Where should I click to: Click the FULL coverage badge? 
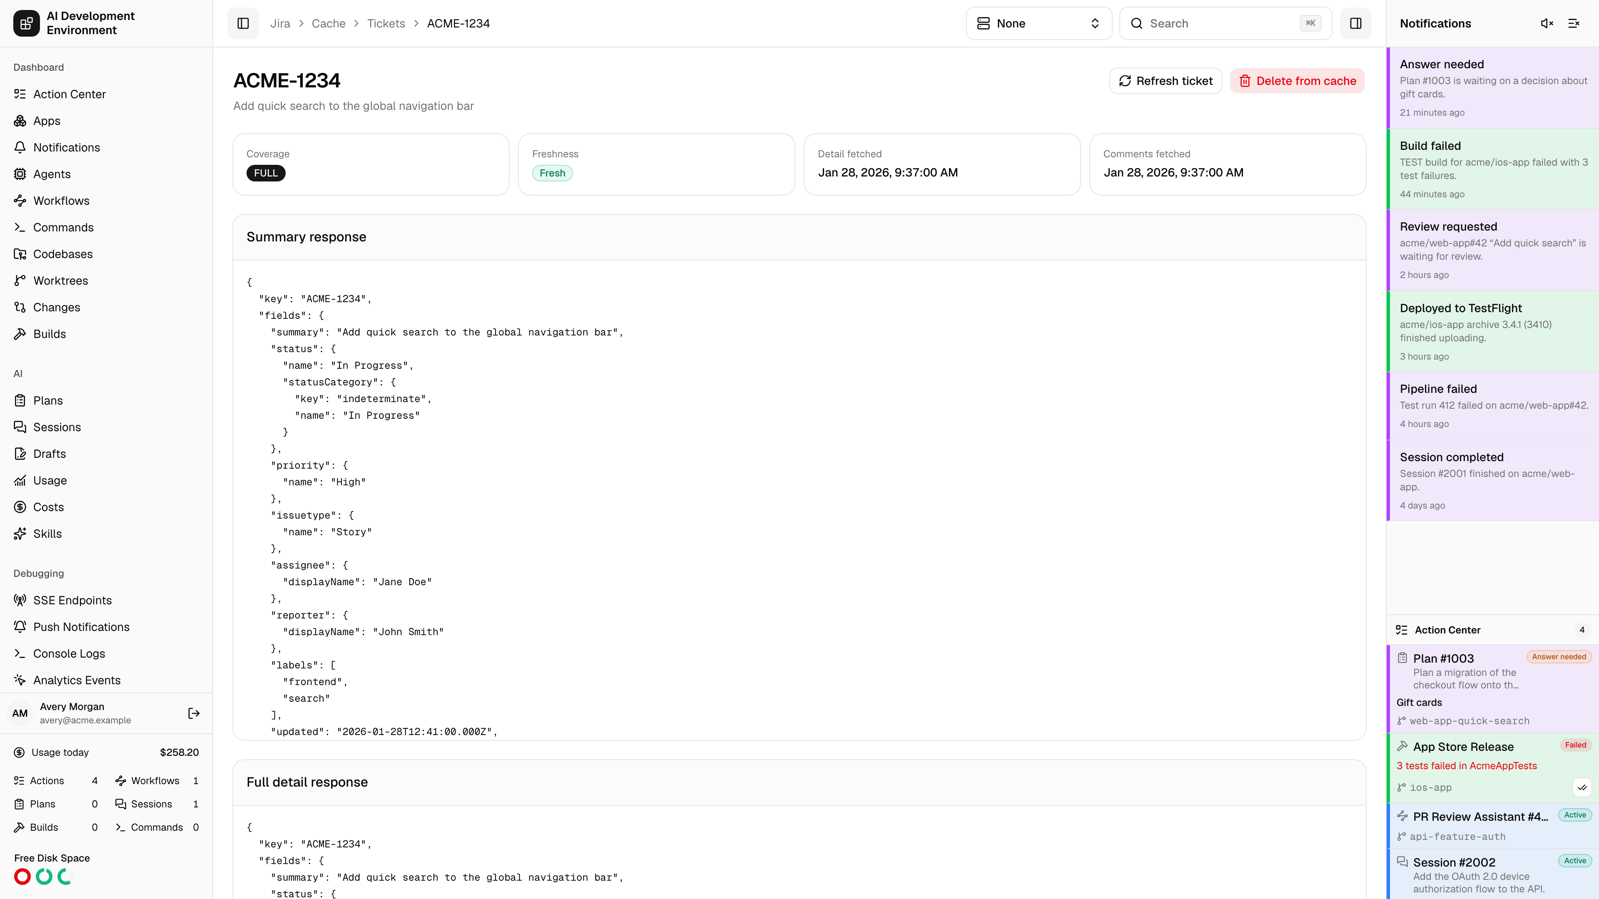[266, 173]
